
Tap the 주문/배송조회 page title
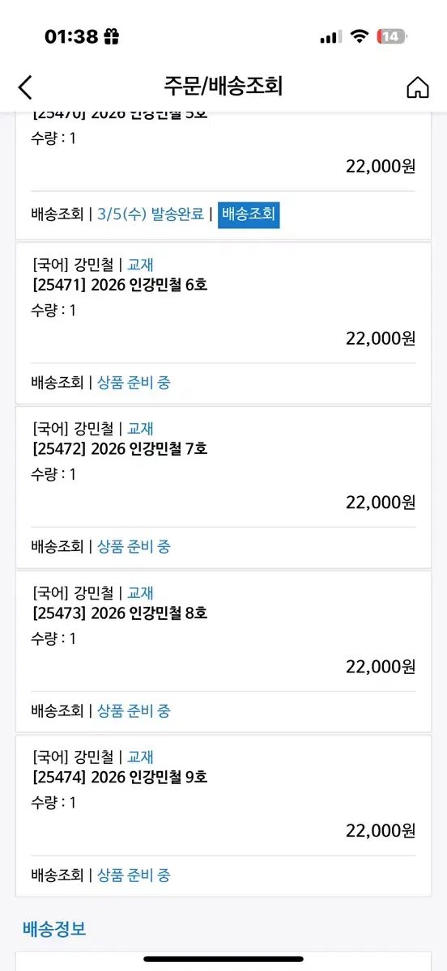point(223,86)
